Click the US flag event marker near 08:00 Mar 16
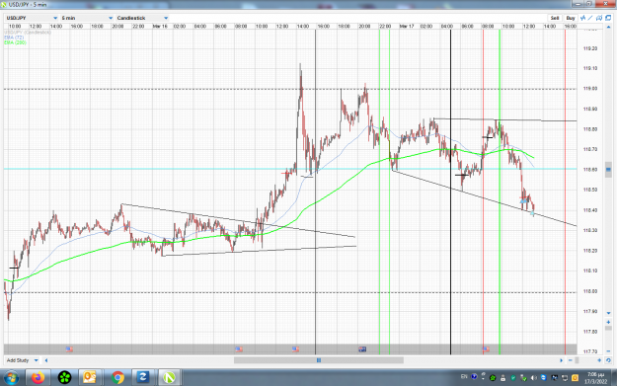 click(239, 349)
